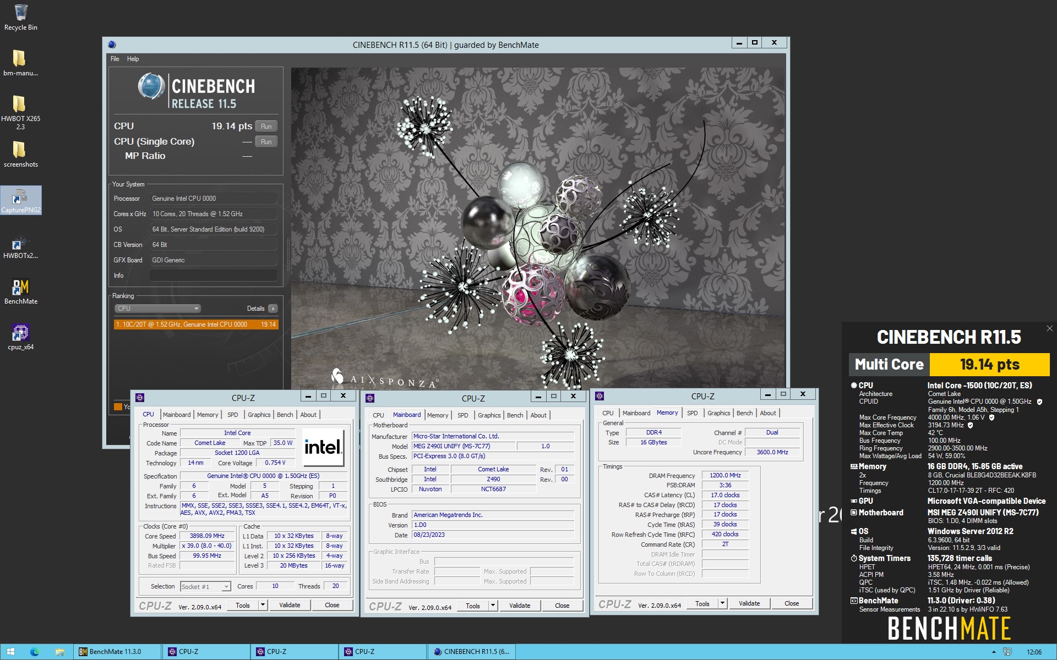Click the Memory tab in left CPU-Z
The width and height of the screenshot is (1057, 660).
(x=208, y=415)
